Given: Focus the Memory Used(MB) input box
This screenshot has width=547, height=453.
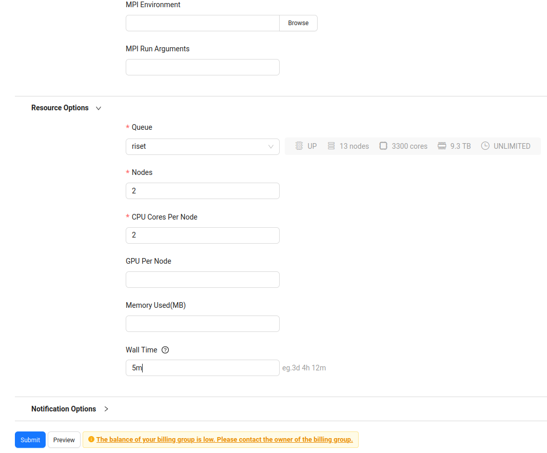Looking at the screenshot, I should 202,324.
